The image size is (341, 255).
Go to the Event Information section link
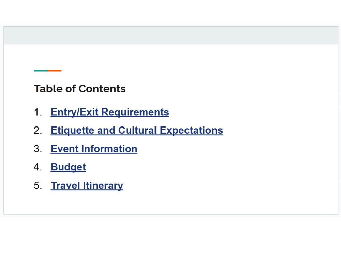coord(94,149)
